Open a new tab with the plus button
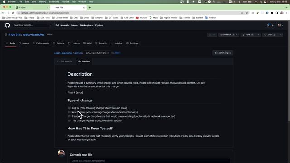290x163 pixels. click(90, 8)
